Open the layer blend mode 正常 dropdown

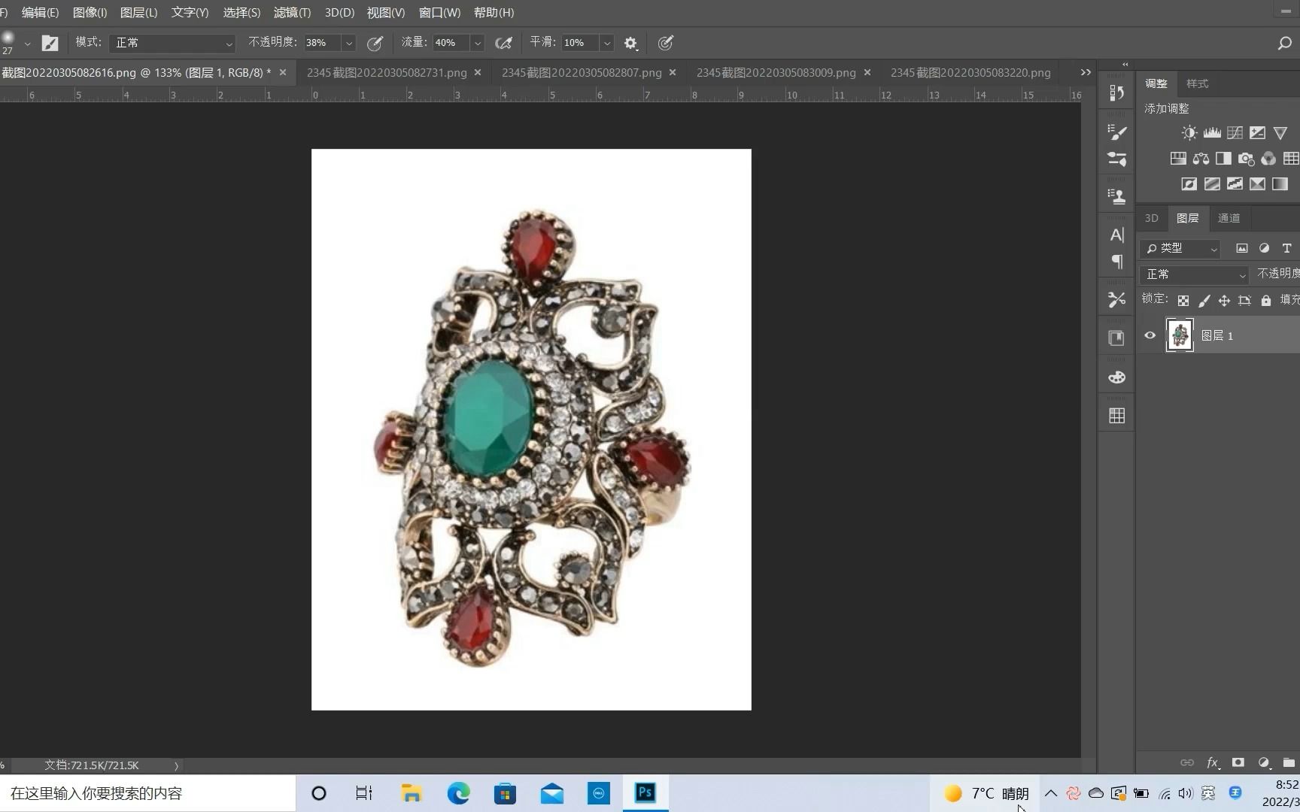pos(1194,274)
